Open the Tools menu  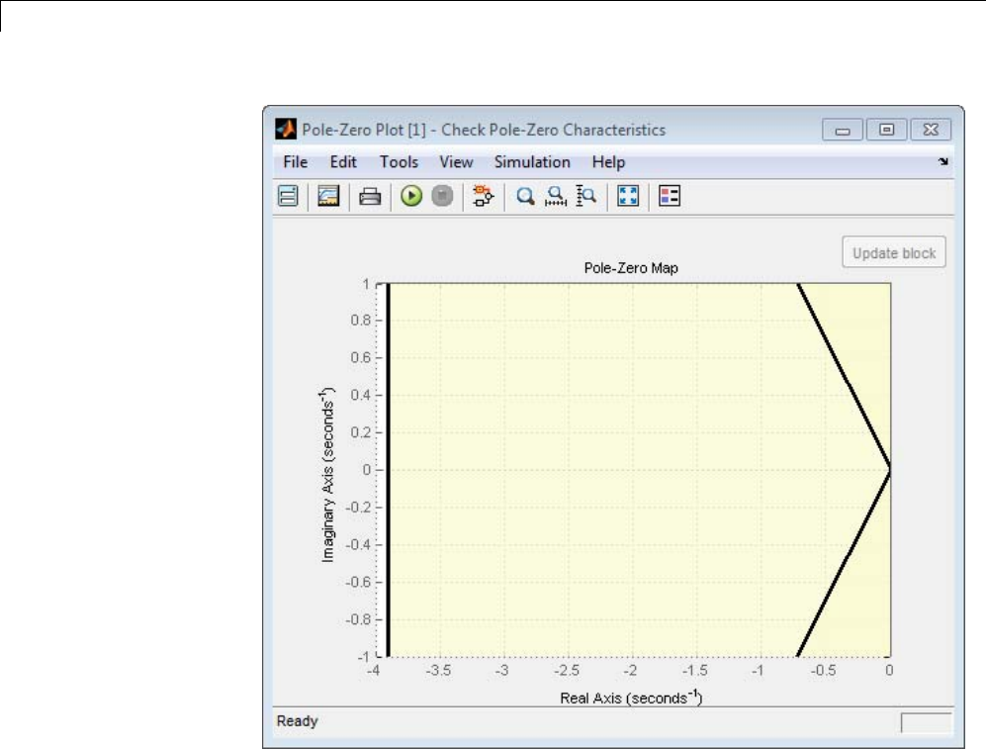coord(399,162)
